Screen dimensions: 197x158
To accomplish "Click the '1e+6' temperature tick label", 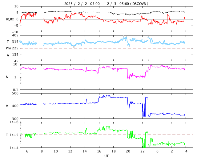I will pos(14,122).
